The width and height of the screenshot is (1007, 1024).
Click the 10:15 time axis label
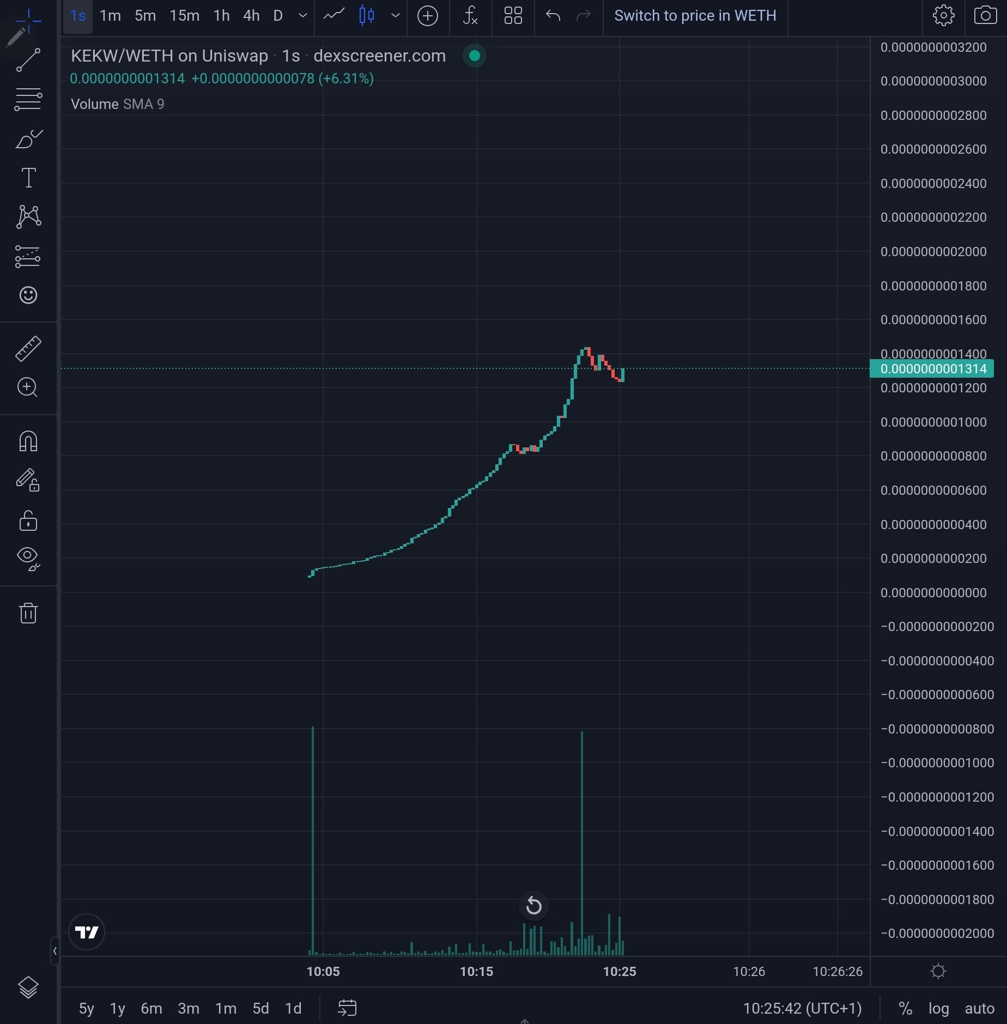coord(476,972)
